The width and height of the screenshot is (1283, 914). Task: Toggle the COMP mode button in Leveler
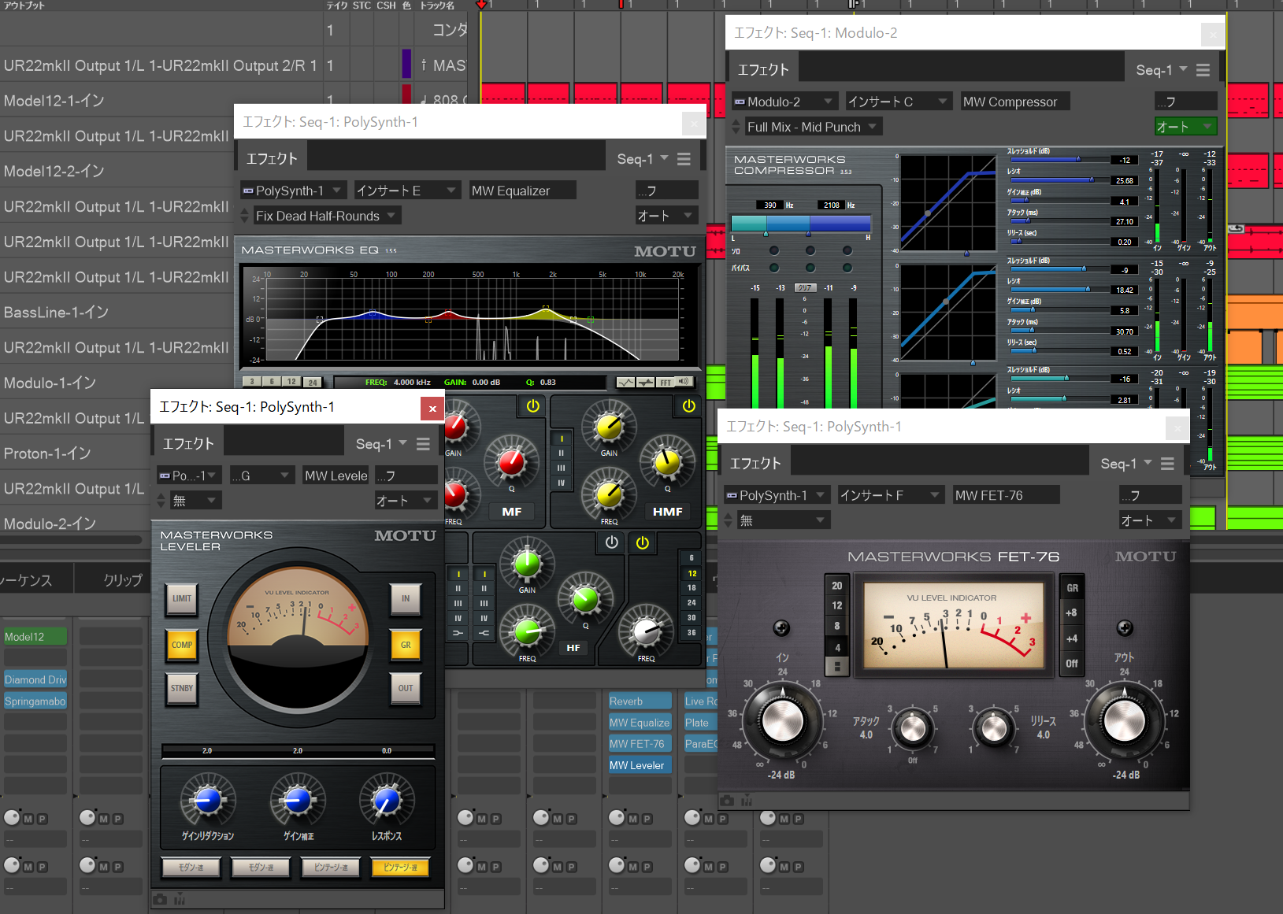click(x=182, y=645)
